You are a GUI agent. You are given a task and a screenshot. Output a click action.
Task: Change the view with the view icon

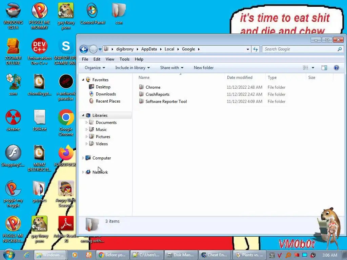click(305, 68)
